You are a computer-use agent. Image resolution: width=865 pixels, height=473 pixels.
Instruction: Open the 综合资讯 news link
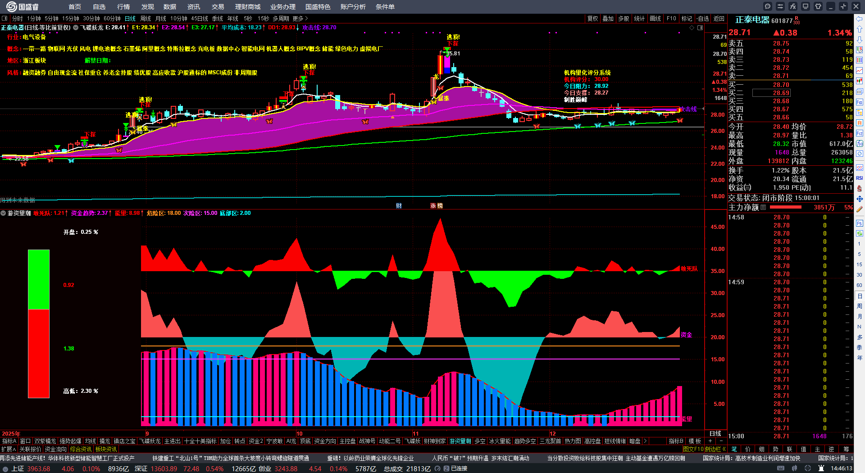[81, 449]
